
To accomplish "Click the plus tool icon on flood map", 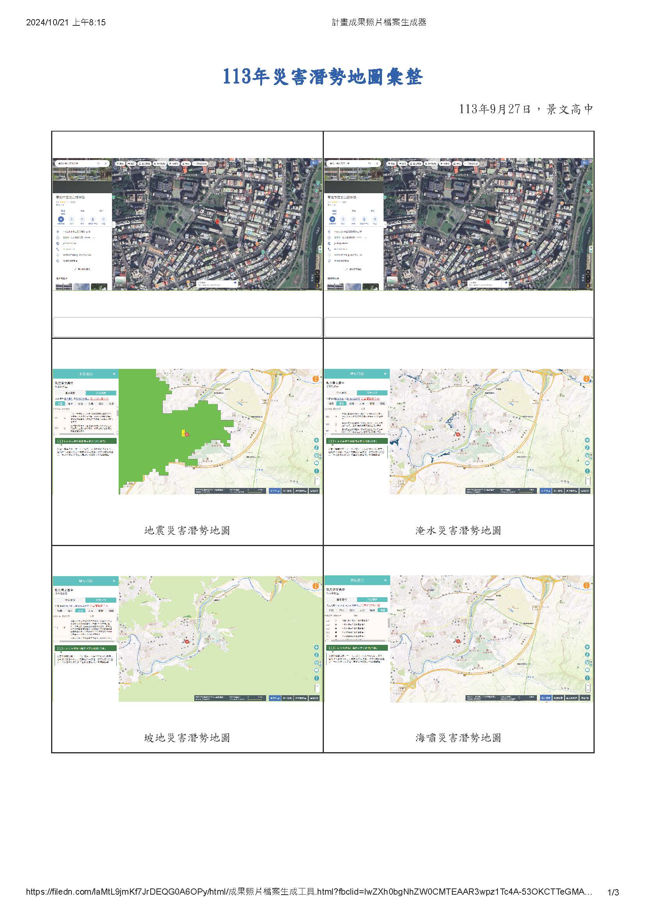I will click(587, 440).
